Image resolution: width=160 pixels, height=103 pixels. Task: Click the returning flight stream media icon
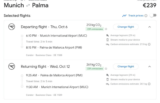click(107, 79)
